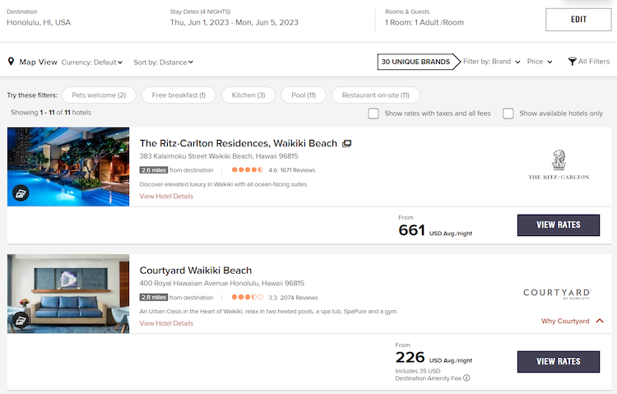The width and height of the screenshot is (617, 394).
Task: Open Courtyard Waikiki Beach hotel details link
Action: click(x=166, y=323)
